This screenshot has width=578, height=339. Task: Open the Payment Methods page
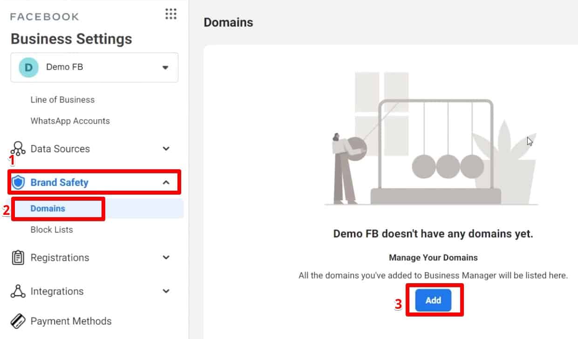click(71, 321)
